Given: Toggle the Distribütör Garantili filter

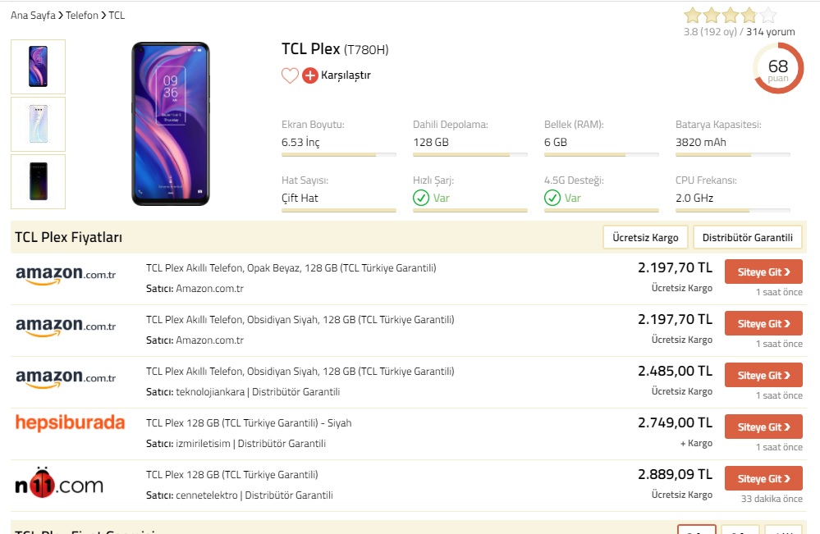Looking at the screenshot, I should pos(747,237).
